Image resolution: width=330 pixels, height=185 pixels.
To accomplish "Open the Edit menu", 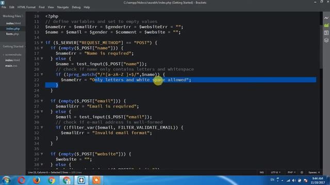I will coord(11,7).
